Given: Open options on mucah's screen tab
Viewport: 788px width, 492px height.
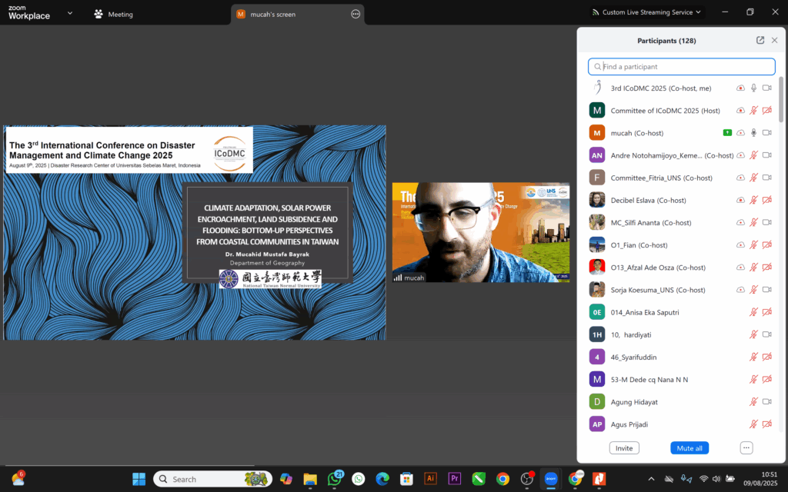Looking at the screenshot, I should click(x=356, y=14).
